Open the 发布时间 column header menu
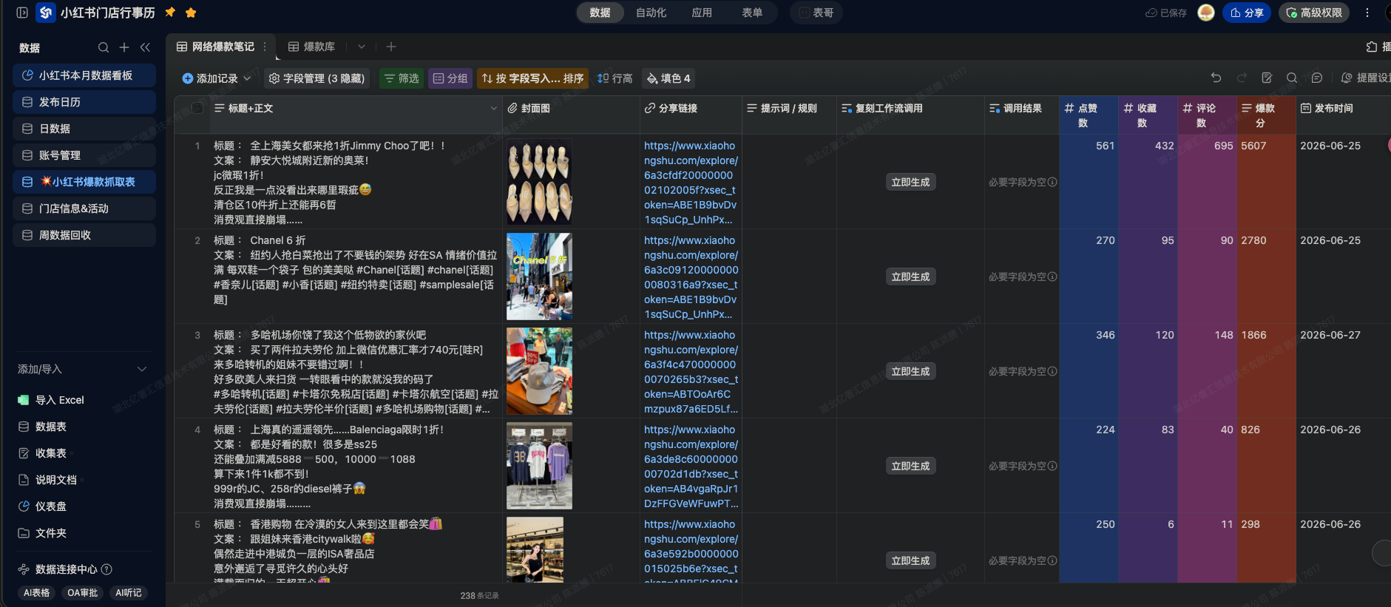This screenshot has height=607, width=1391. (x=1342, y=109)
